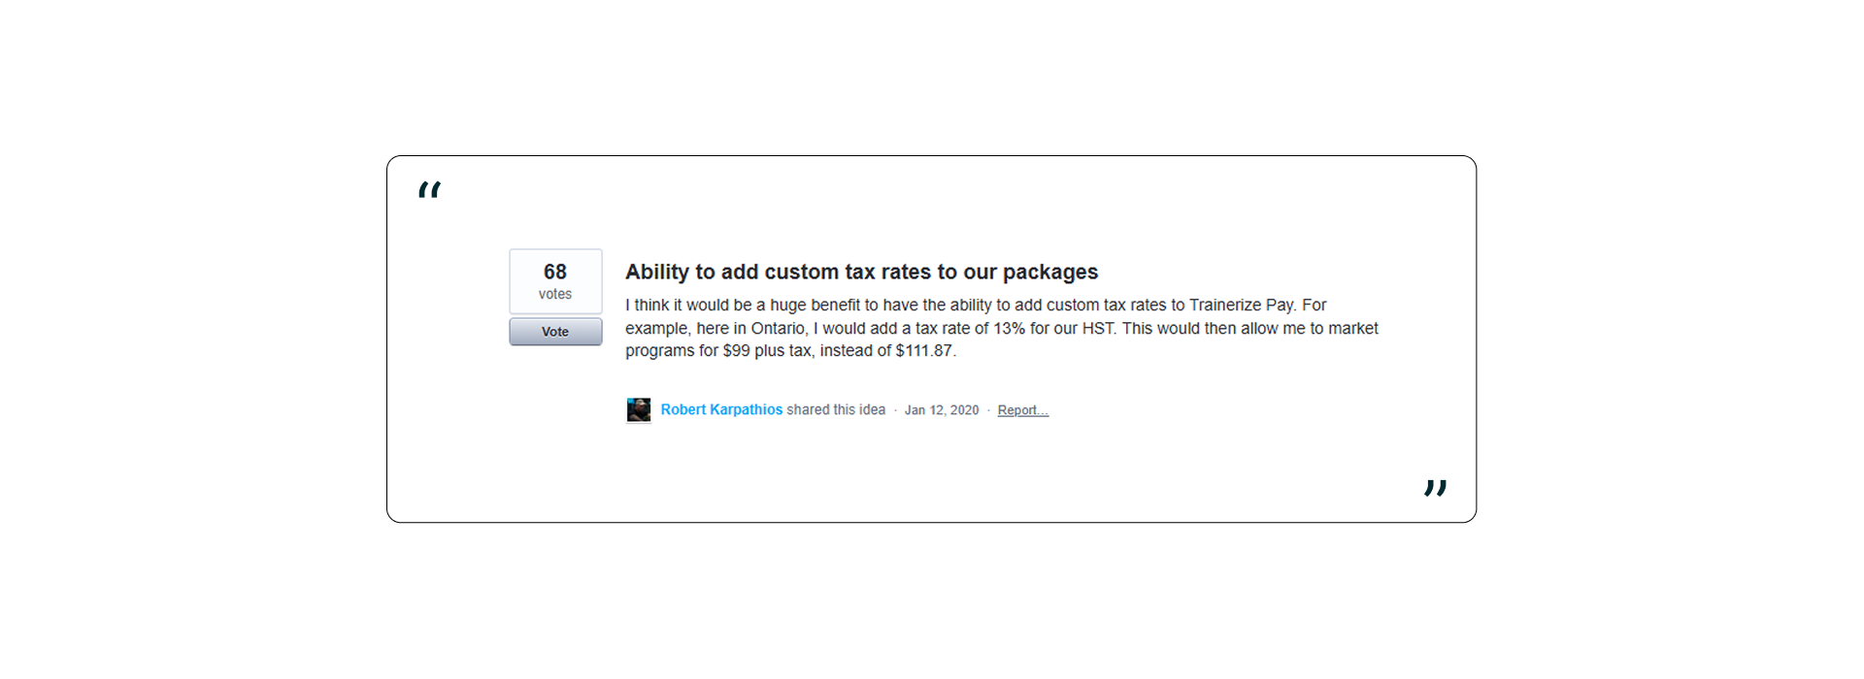Open the custom tax rates idea title
Image resolution: width=1864 pixels, height=679 pixels.
tap(861, 272)
